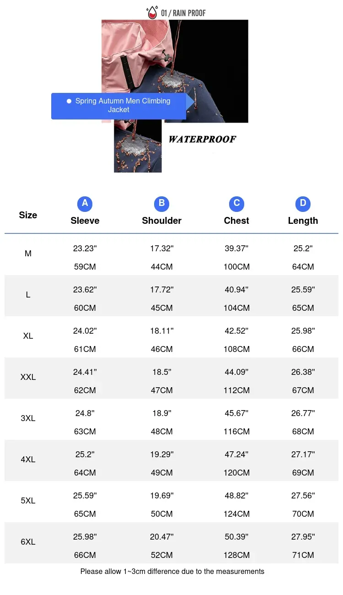Click the measurement difference note at bottom
Image resolution: width=343 pixels, height=595 pixels.
pyautogui.click(x=172, y=571)
